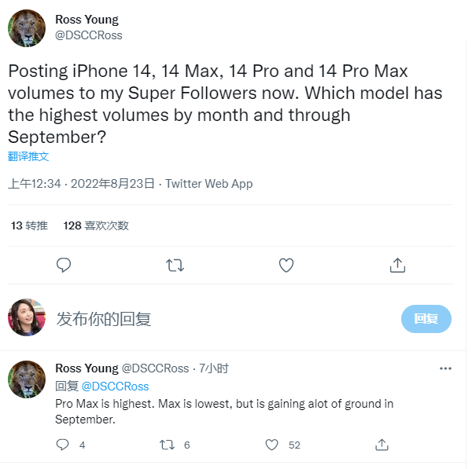Click the share icon under main tweet
Image resolution: width=472 pixels, height=469 pixels.
pyautogui.click(x=397, y=266)
